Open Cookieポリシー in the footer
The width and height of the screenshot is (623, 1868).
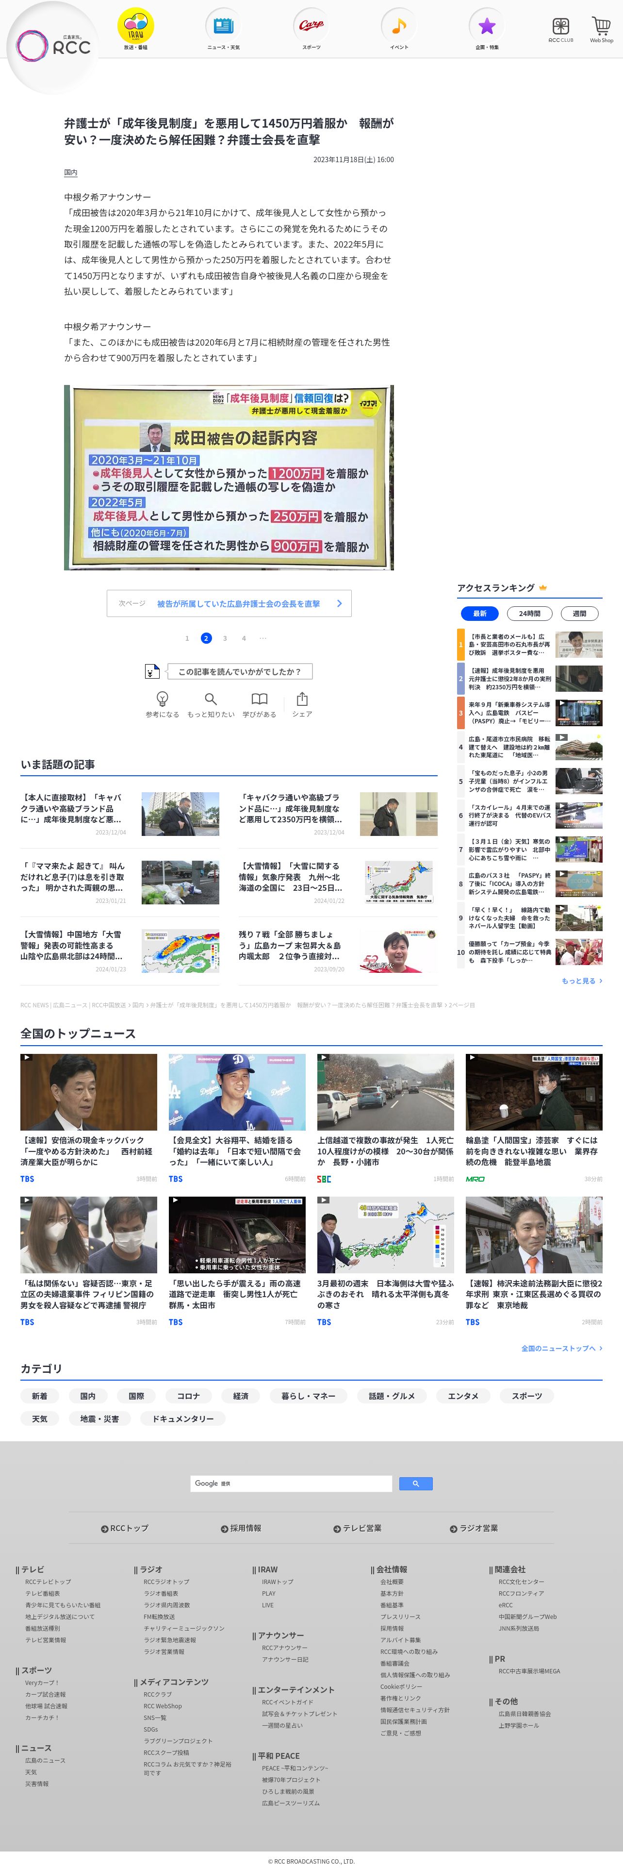coord(401,1687)
